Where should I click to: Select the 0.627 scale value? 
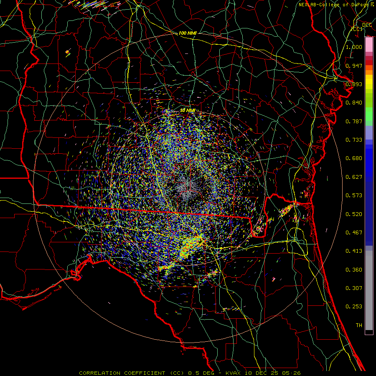354,177
